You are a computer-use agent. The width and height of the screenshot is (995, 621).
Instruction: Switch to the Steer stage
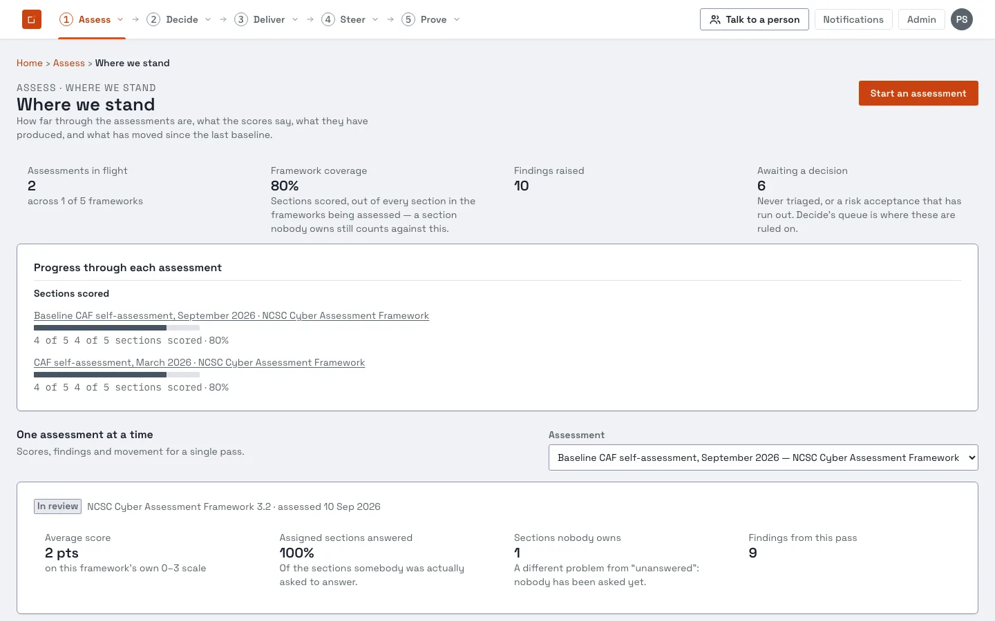tap(350, 19)
